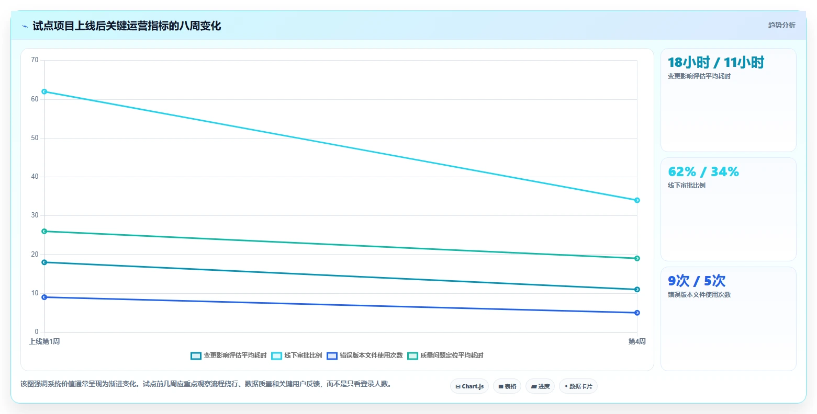This screenshot has width=817, height=414.
Task: Click the y-axis value 60
Action: pos(35,99)
